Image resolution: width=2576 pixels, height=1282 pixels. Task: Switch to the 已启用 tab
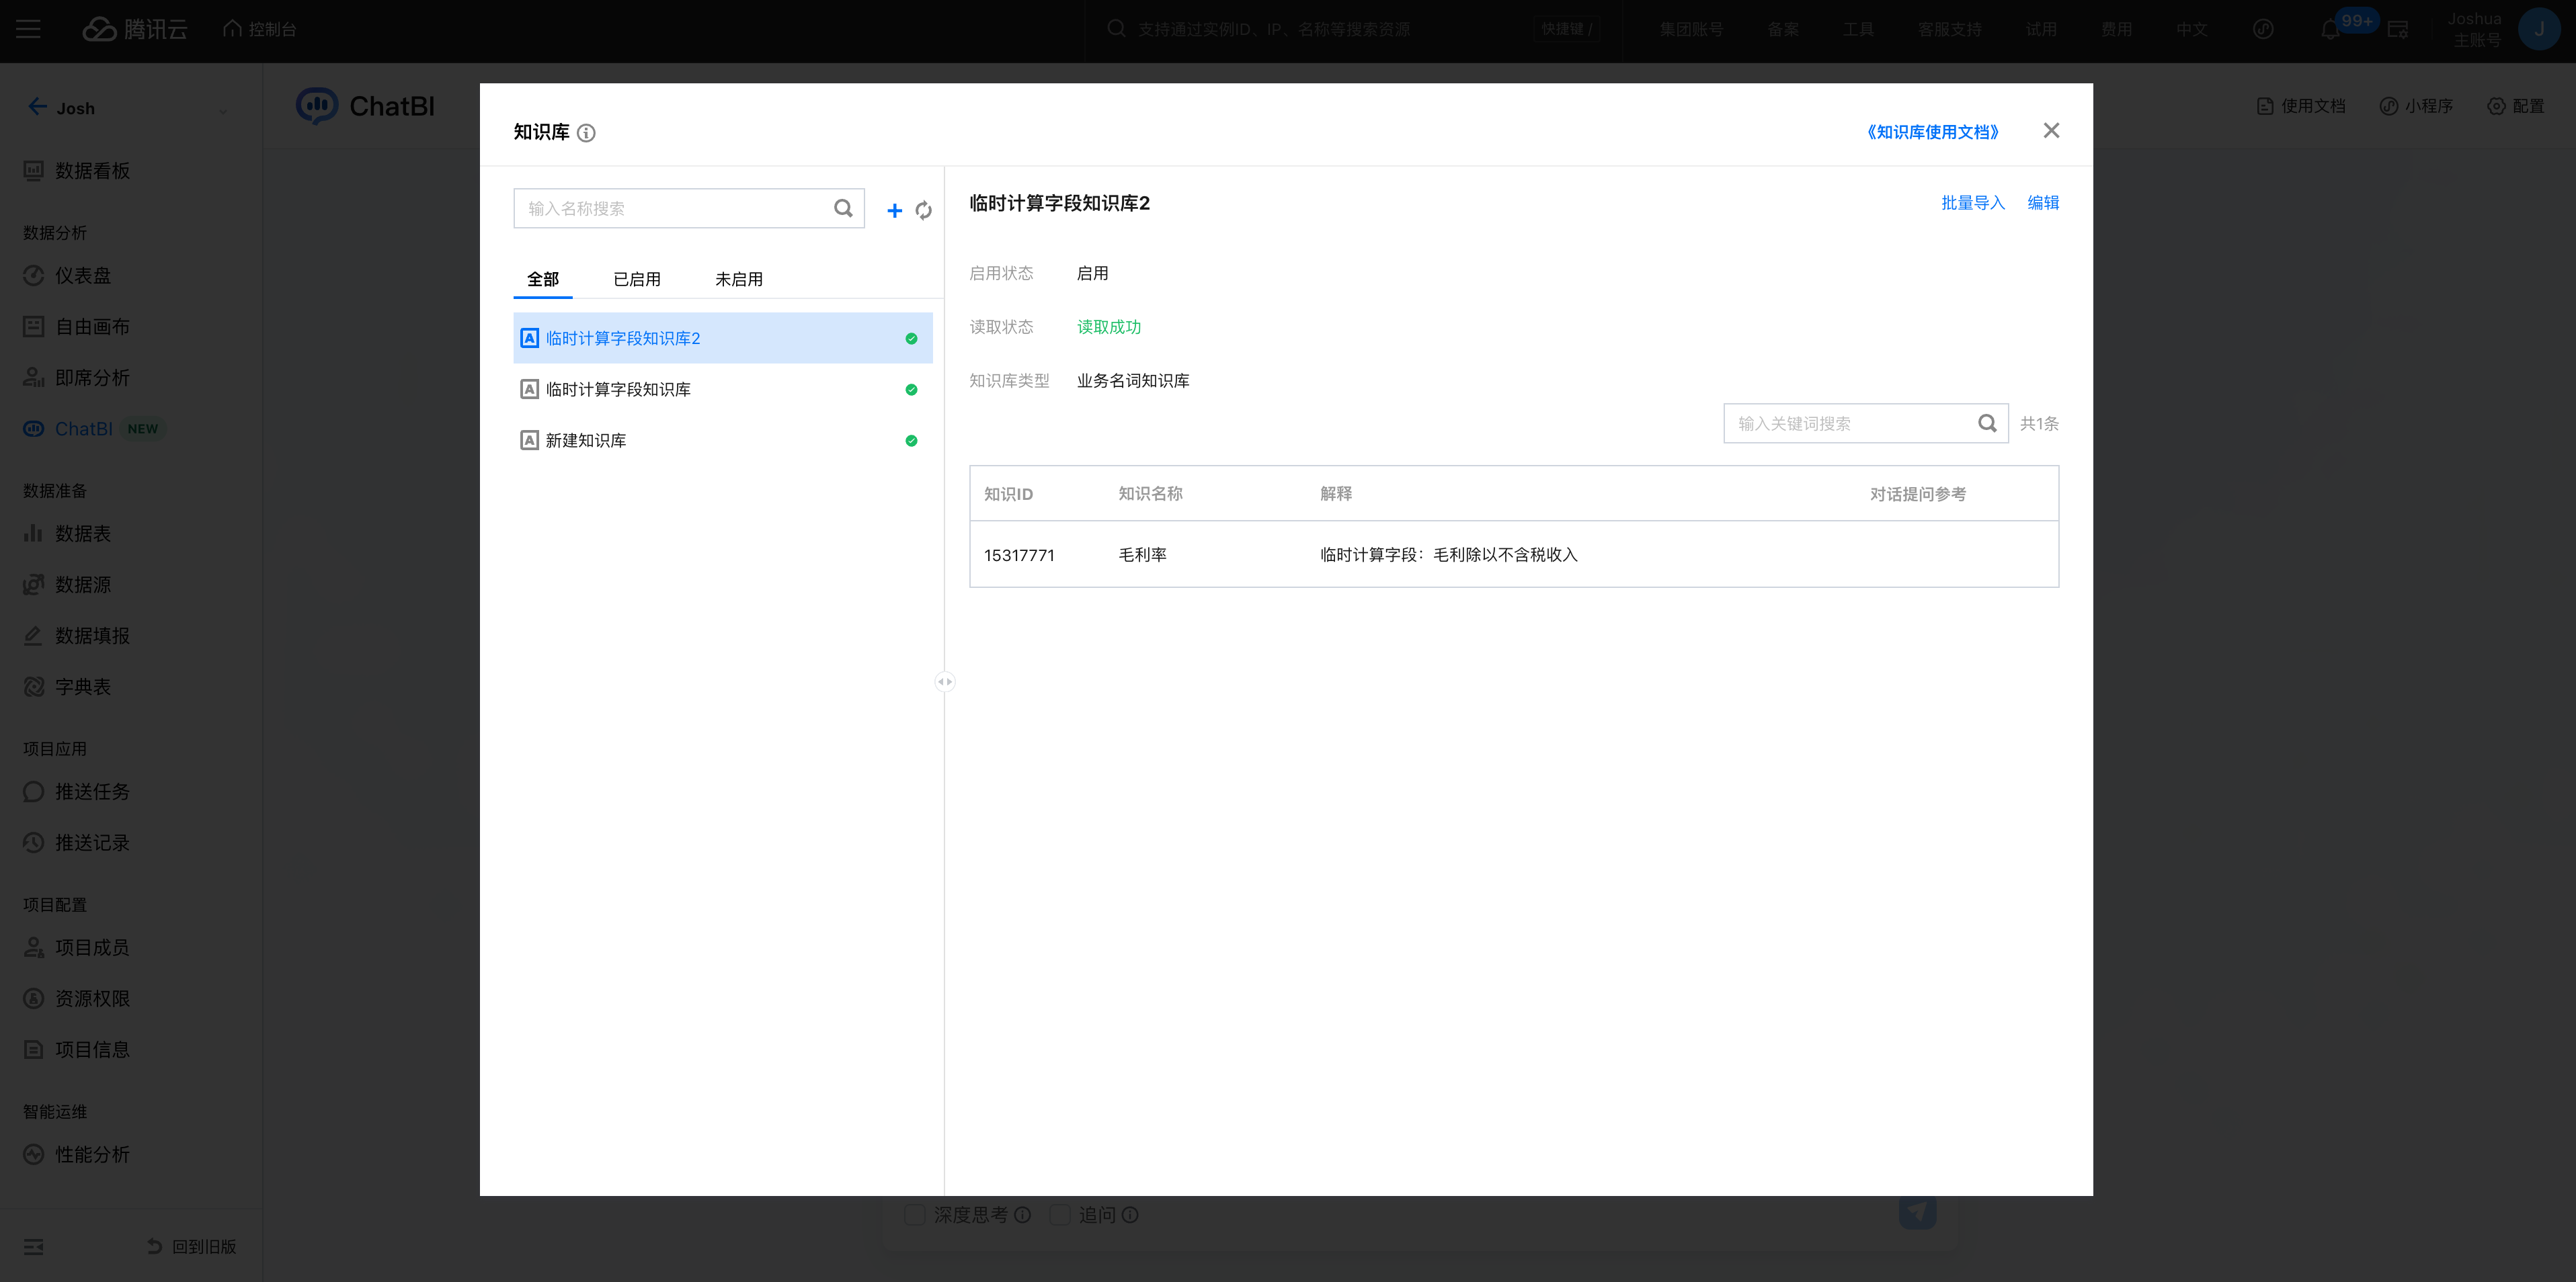tap(637, 279)
